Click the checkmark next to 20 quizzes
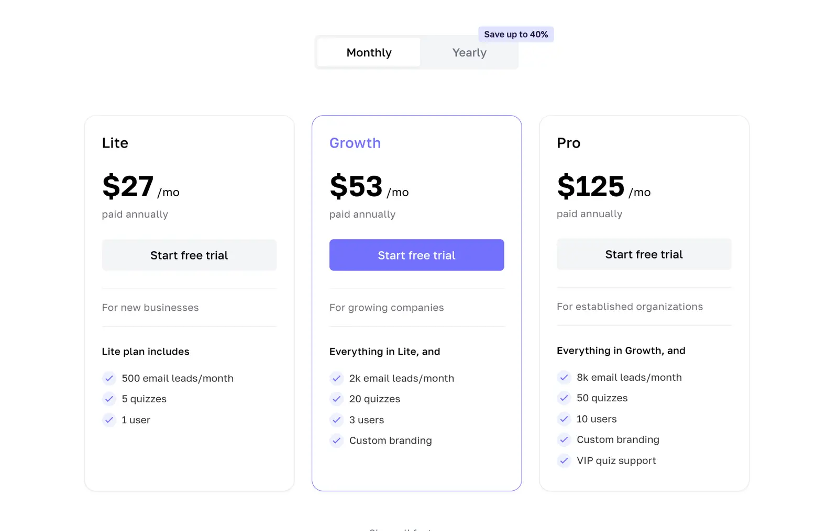This screenshot has width=838, height=531. tap(336, 399)
